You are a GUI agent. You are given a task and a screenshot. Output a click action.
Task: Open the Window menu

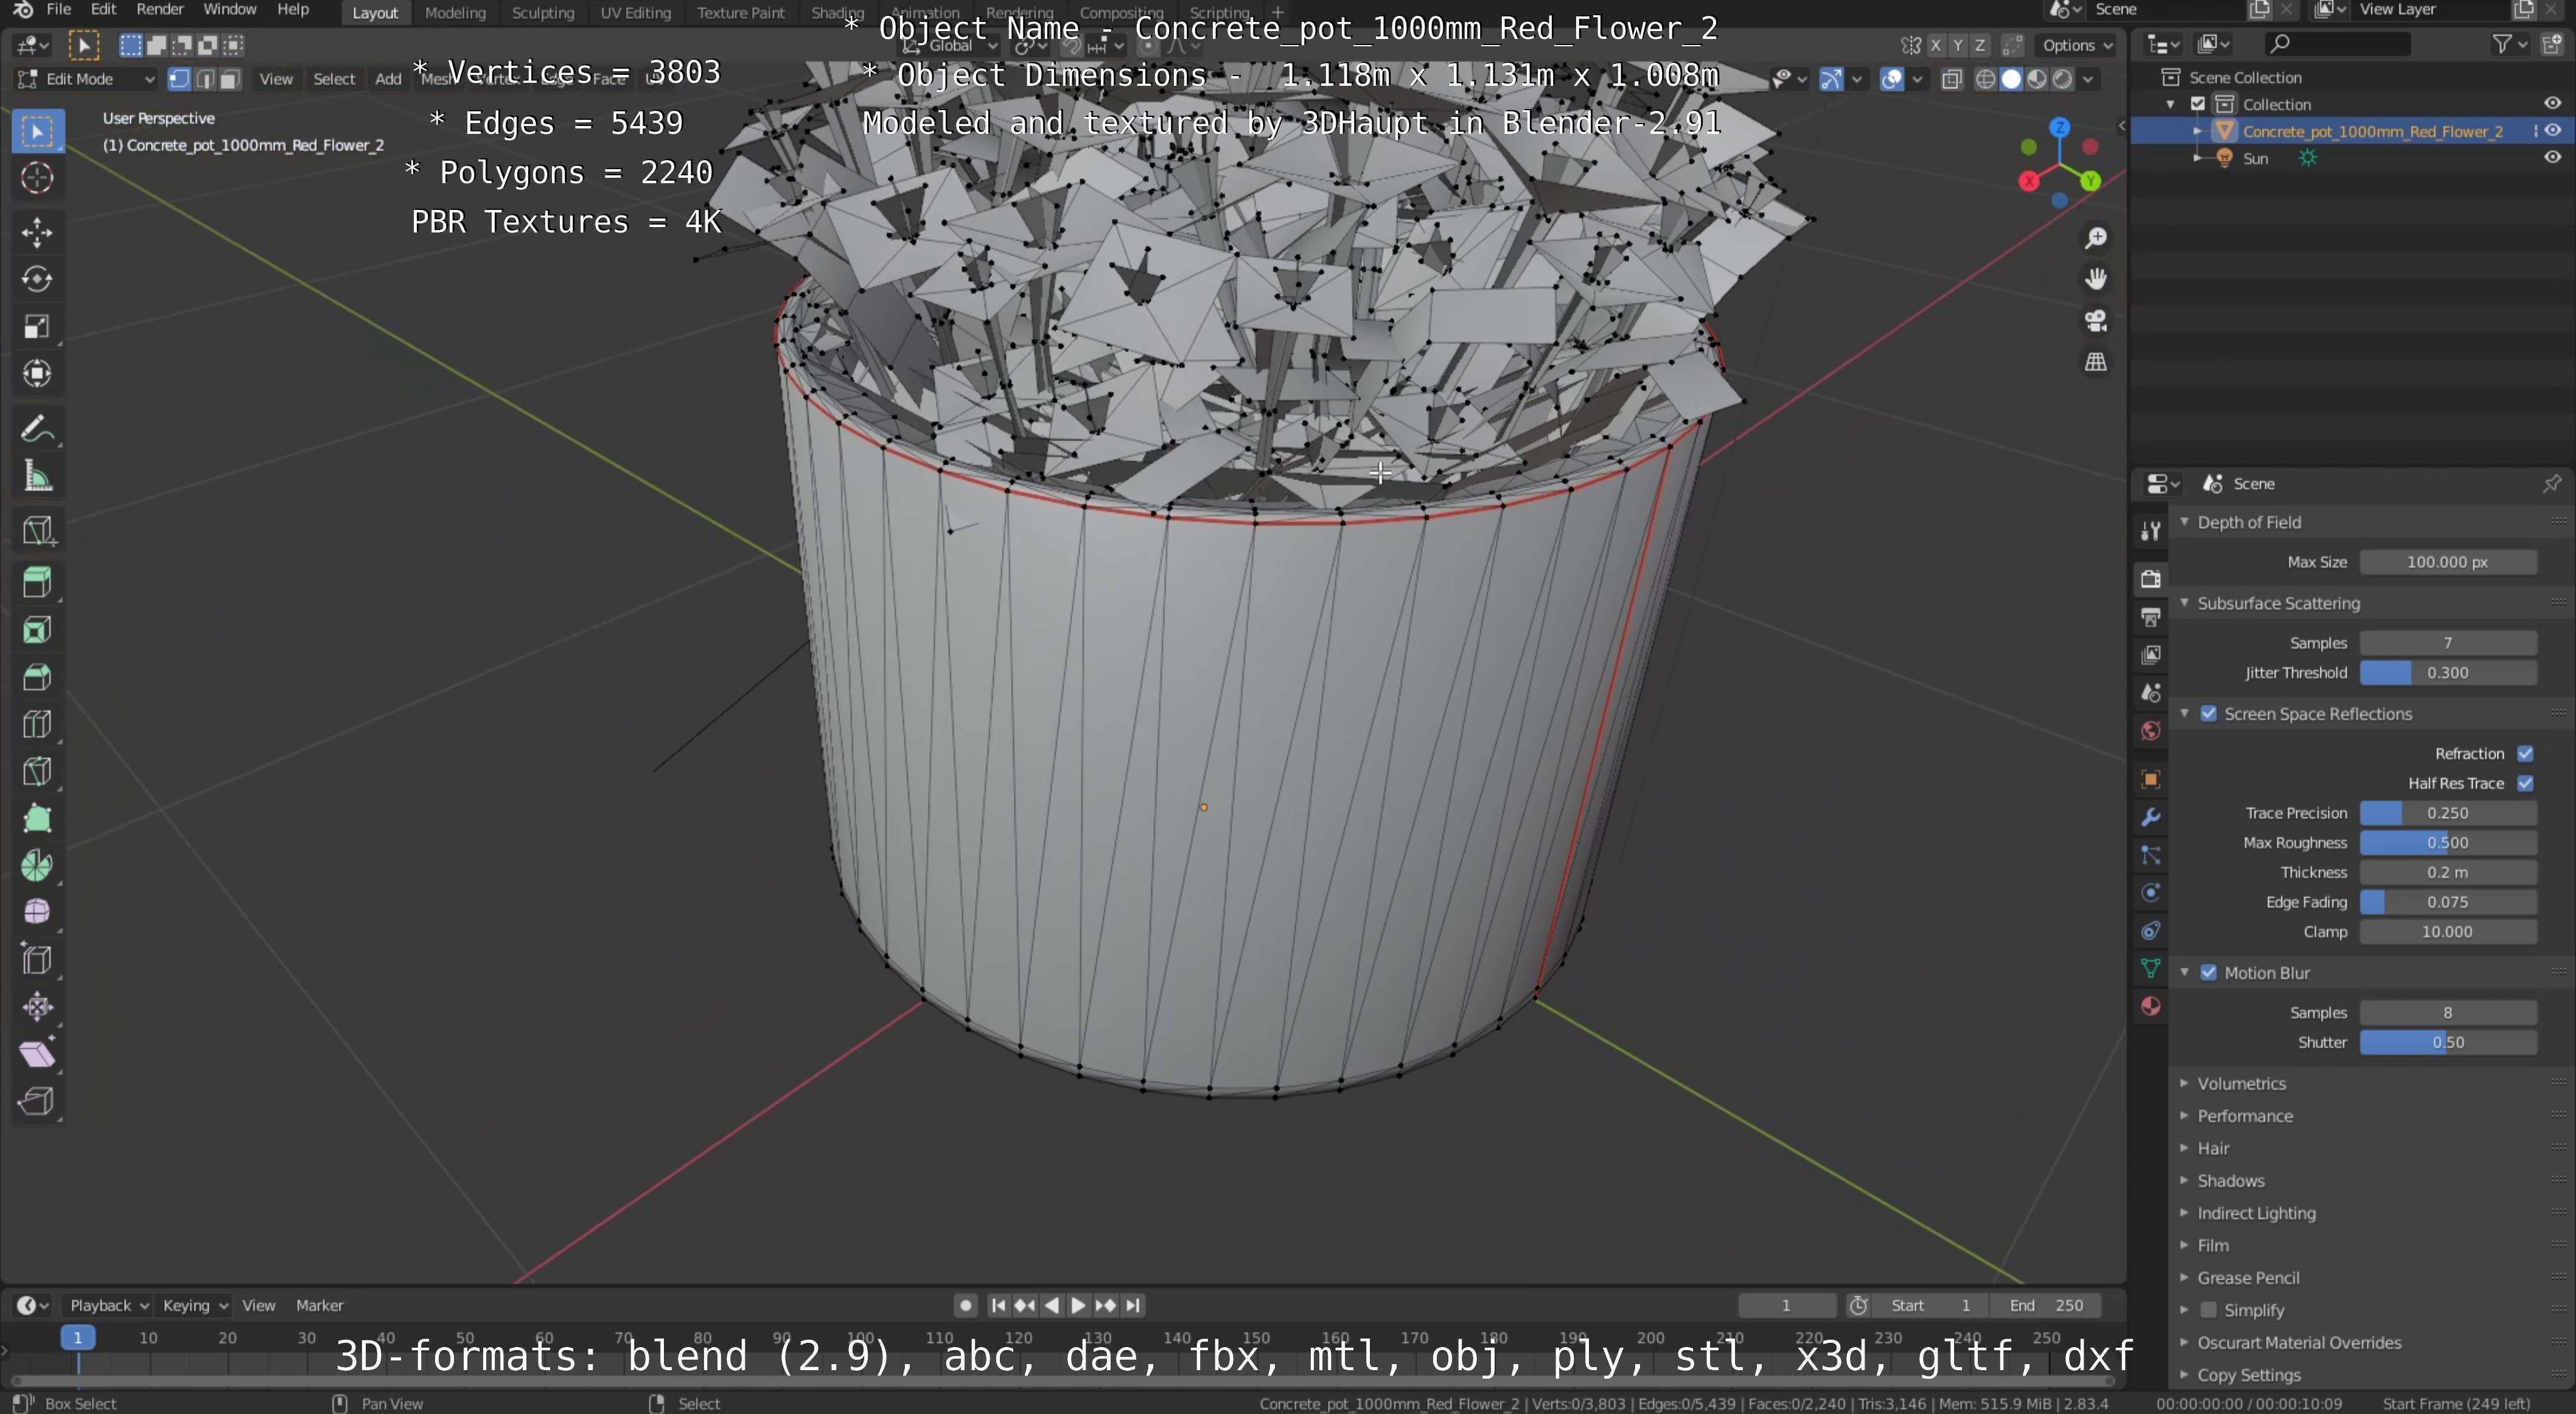coord(229,10)
